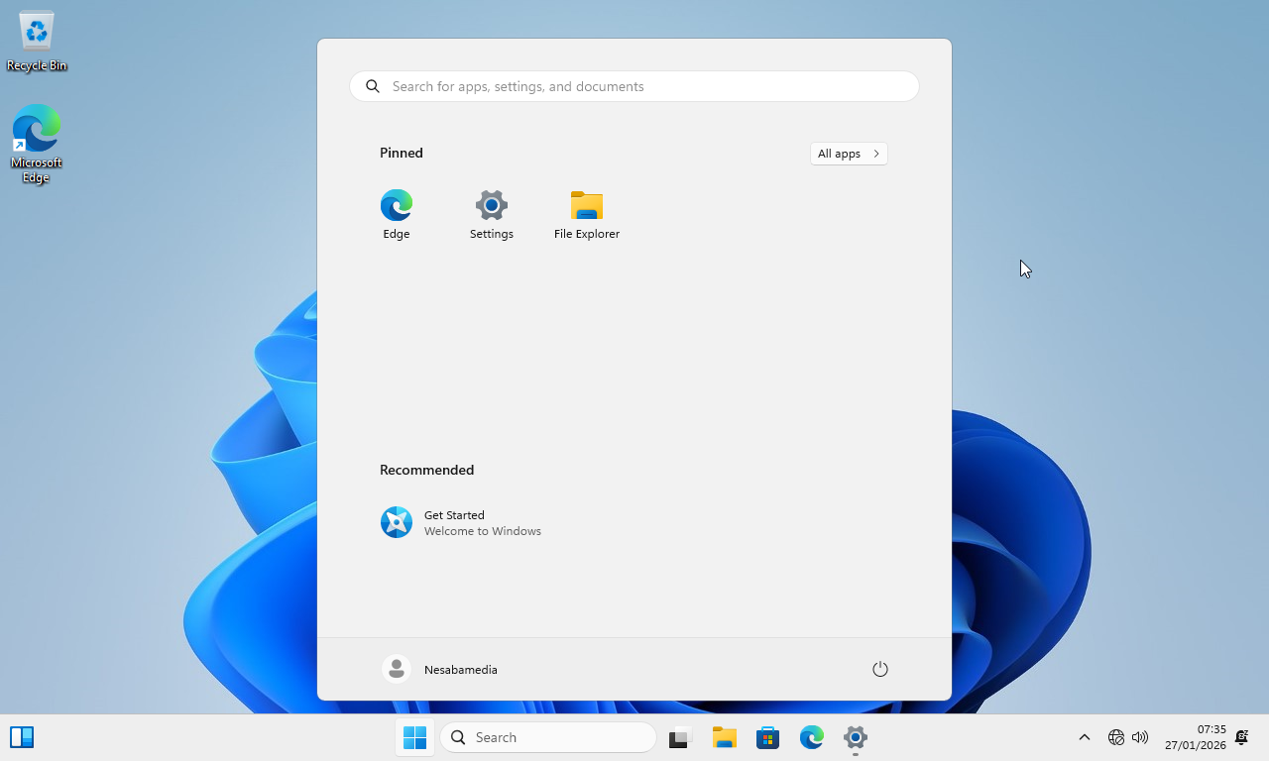Launch Microsoft Store from the taskbar
Viewport: 1269px width, 761px height.
(x=767, y=737)
